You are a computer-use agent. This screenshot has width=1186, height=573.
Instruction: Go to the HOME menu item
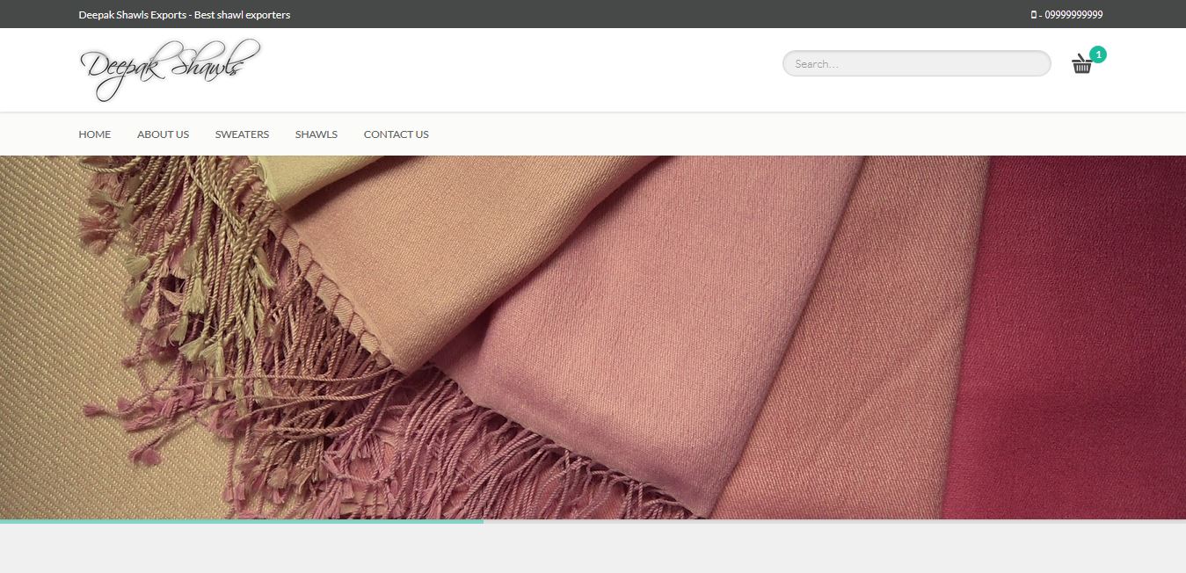pos(95,134)
